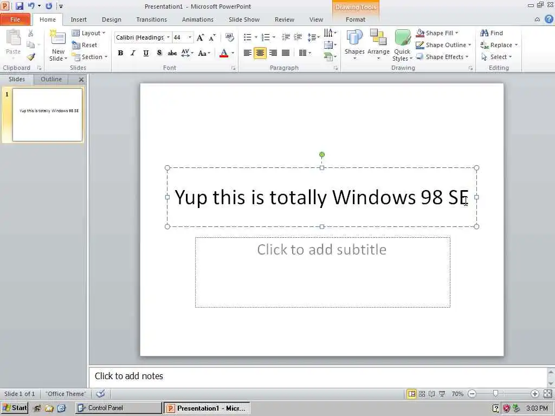Open the Paragraph dialog launcher
This screenshot has width=555, height=416.
(x=335, y=68)
